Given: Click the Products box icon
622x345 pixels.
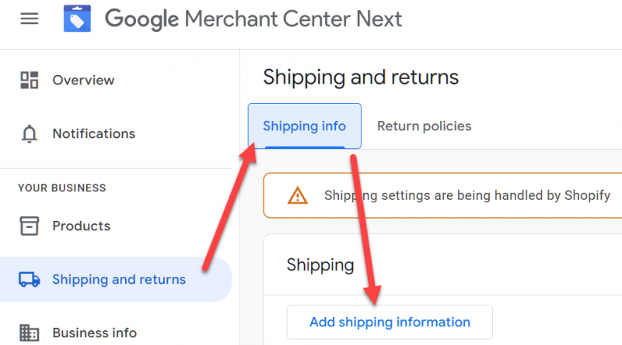Looking at the screenshot, I should coord(30,226).
